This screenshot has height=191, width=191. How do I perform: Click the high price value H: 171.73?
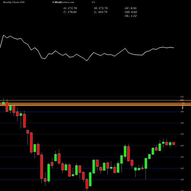pyautogui.click(x=101, y=8)
